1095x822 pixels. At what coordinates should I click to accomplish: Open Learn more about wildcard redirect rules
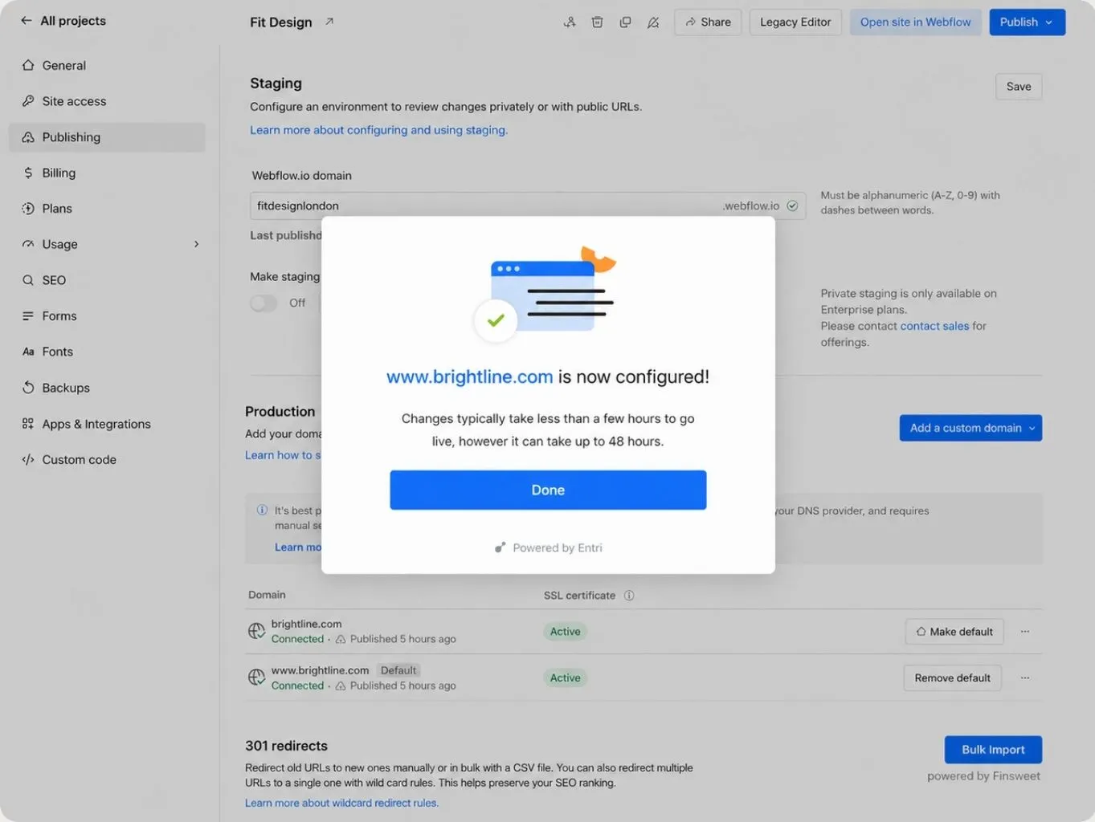click(341, 803)
